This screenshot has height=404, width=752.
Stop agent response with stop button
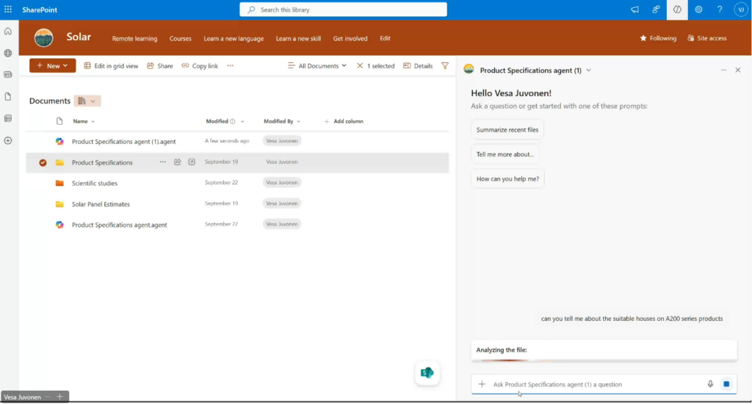(x=726, y=384)
